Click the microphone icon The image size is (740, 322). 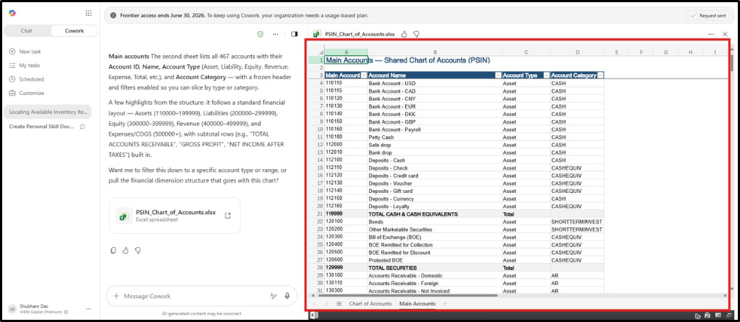287,296
